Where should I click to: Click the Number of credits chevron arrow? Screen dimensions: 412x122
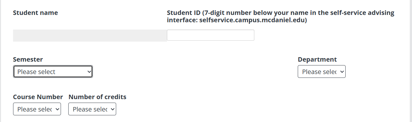113,109
